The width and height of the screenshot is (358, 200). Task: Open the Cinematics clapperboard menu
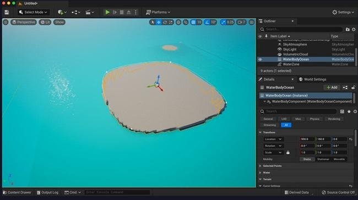click(x=89, y=12)
